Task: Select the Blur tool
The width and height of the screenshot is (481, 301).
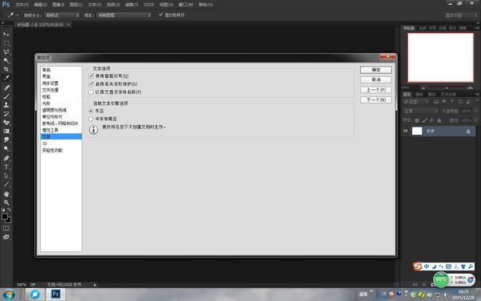Action: click(x=6, y=140)
